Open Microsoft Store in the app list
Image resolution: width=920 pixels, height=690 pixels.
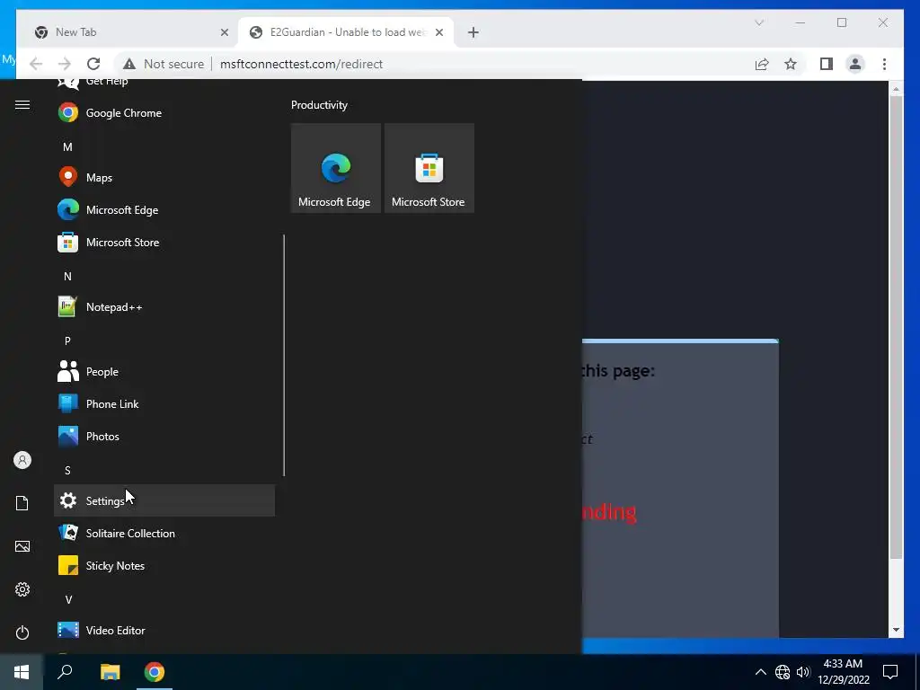164,242
